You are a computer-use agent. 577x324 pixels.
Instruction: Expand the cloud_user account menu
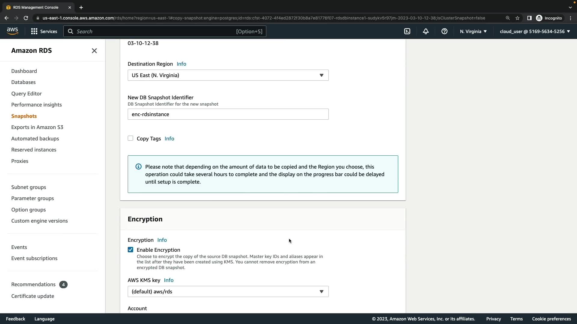[535, 31]
